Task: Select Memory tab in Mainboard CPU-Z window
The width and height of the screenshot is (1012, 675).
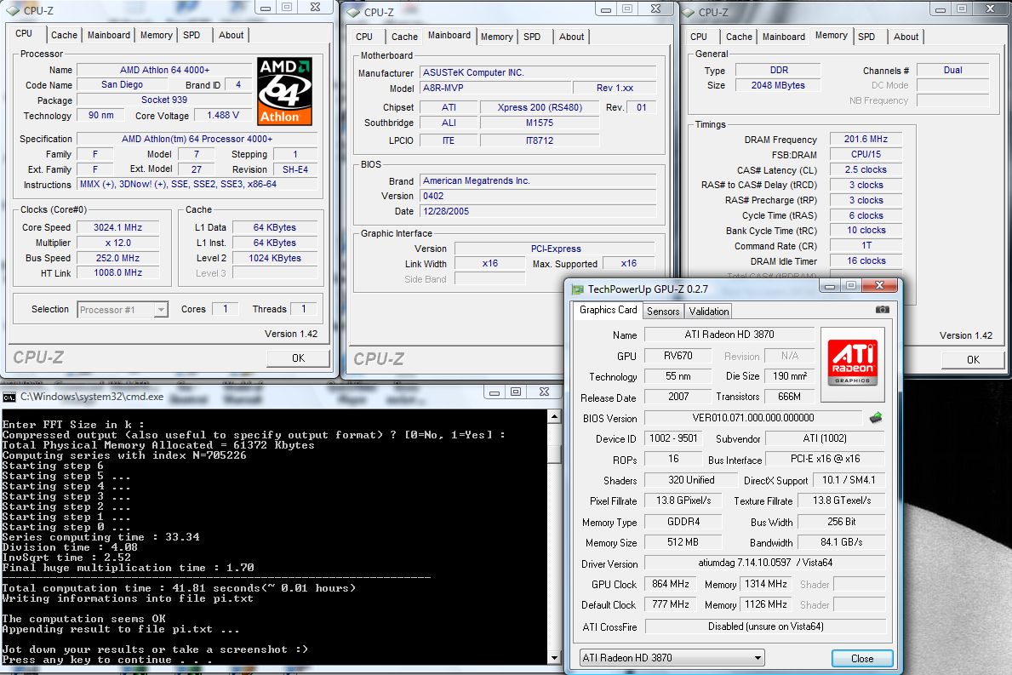Action: click(x=497, y=37)
